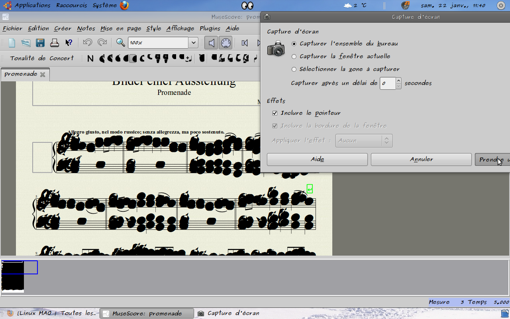Click the power button in top panel
This screenshot has width=510, height=319.
[501, 6]
